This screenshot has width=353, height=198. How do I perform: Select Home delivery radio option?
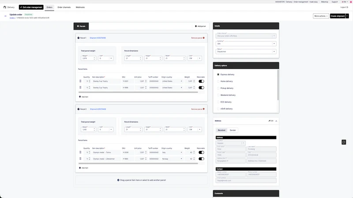point(218,81)
